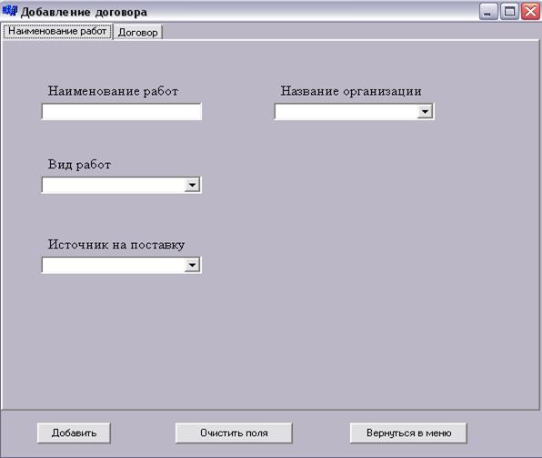The height and width of the screenshot is (458, 542).
Task: Click the Название организации label
Action: (351, 91)
